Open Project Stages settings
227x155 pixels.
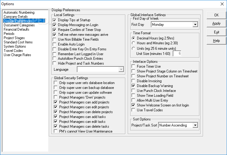coord(14,38)
